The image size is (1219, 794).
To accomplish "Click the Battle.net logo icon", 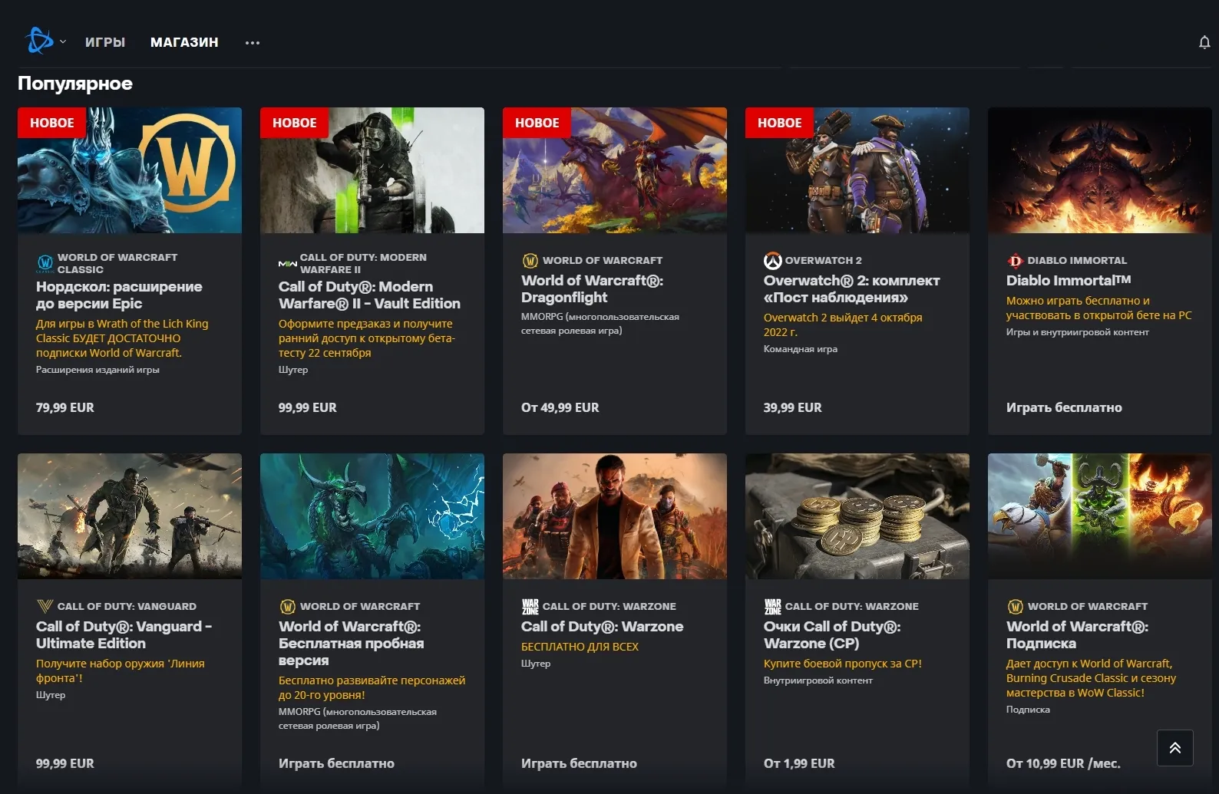I will [x=38, y=41].
